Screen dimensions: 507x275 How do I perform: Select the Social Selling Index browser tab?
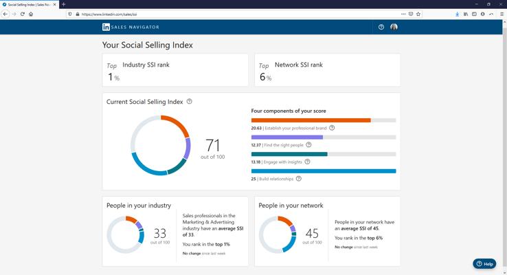[x=30, y=5]
